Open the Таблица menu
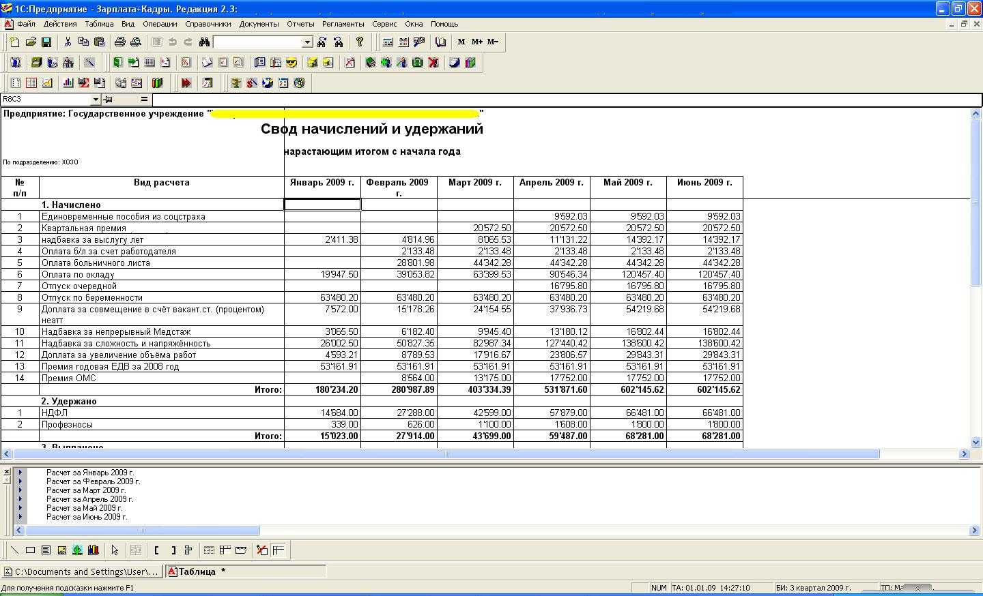983x596 pixels. pos(99,24)
